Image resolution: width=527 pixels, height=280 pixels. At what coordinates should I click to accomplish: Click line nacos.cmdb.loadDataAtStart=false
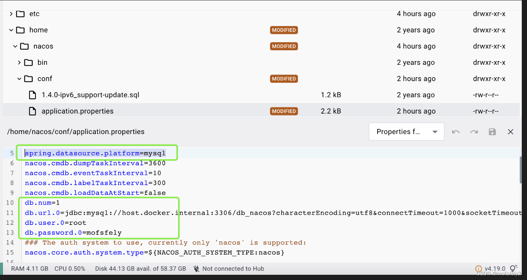[x=95, y=193]
